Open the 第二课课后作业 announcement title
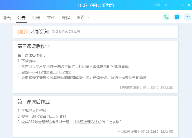The image size is (192, 138). (34, 102)
